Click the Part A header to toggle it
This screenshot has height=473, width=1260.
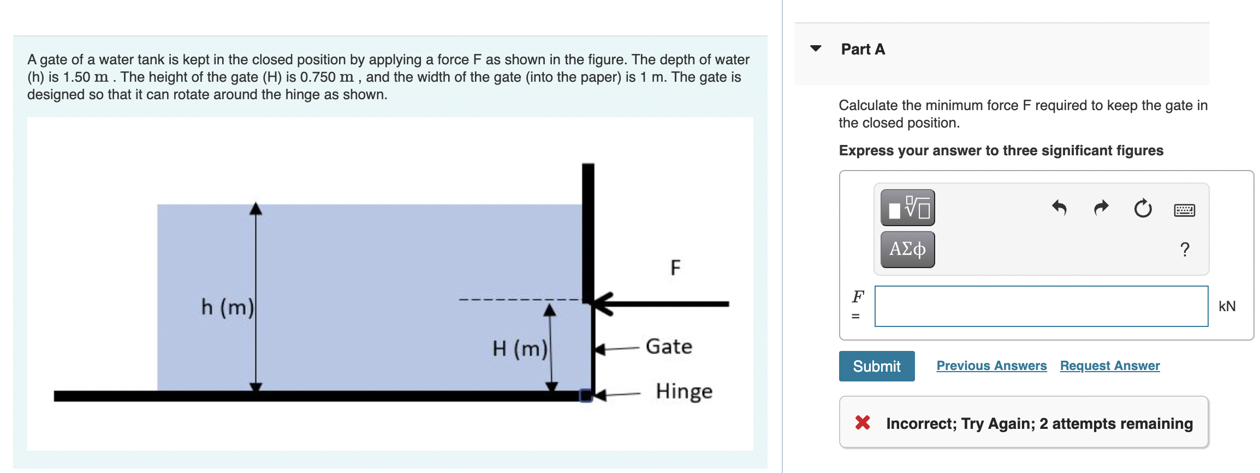click(x=863, y=48)
